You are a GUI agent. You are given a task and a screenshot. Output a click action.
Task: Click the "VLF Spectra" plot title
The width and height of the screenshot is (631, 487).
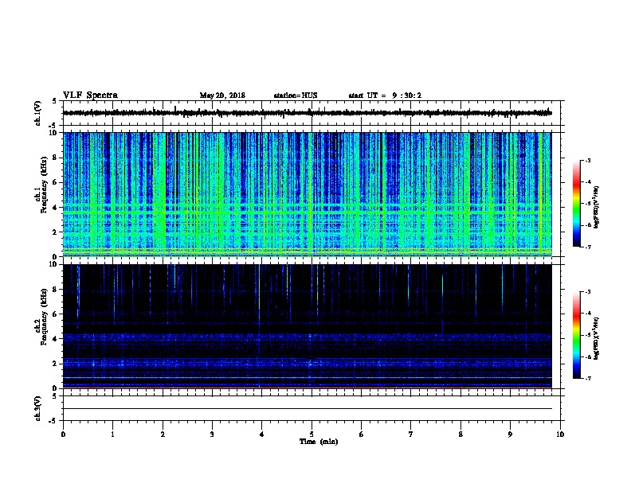coord(90,95)
